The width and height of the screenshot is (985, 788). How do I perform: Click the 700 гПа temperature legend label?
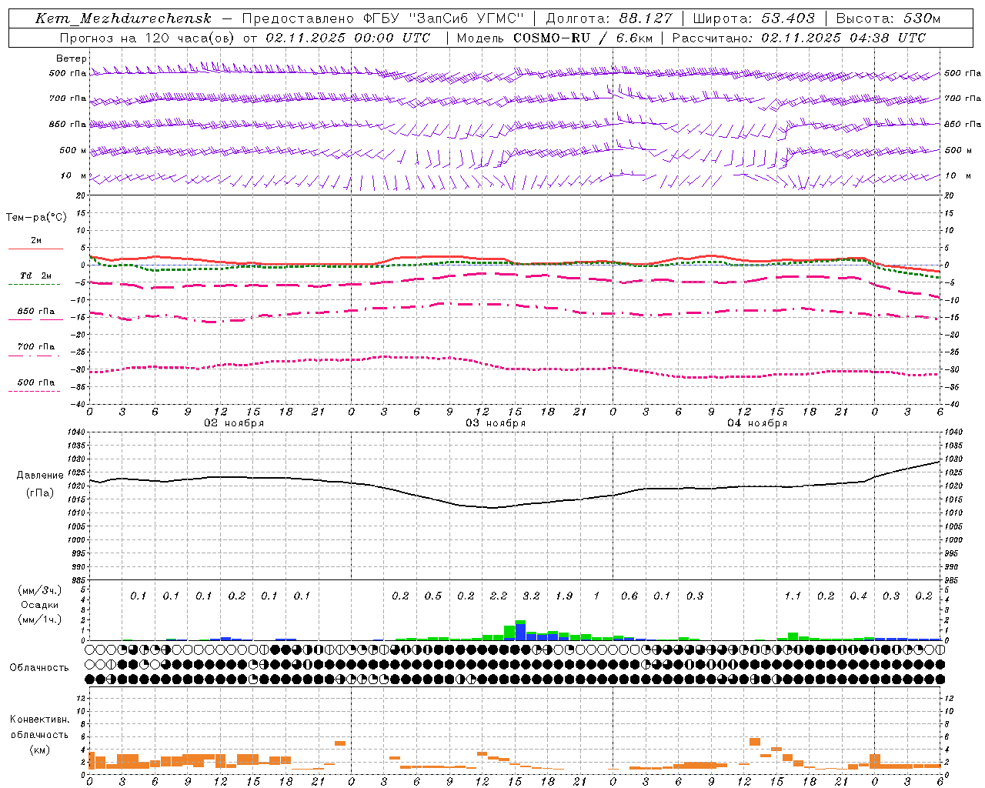[36, 347]
